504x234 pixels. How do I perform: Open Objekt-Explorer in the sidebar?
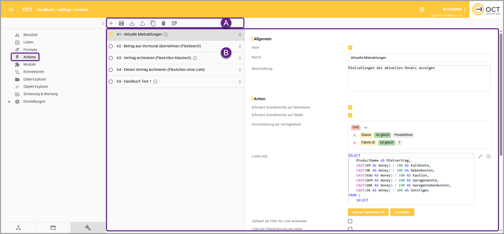pos(36,87)
